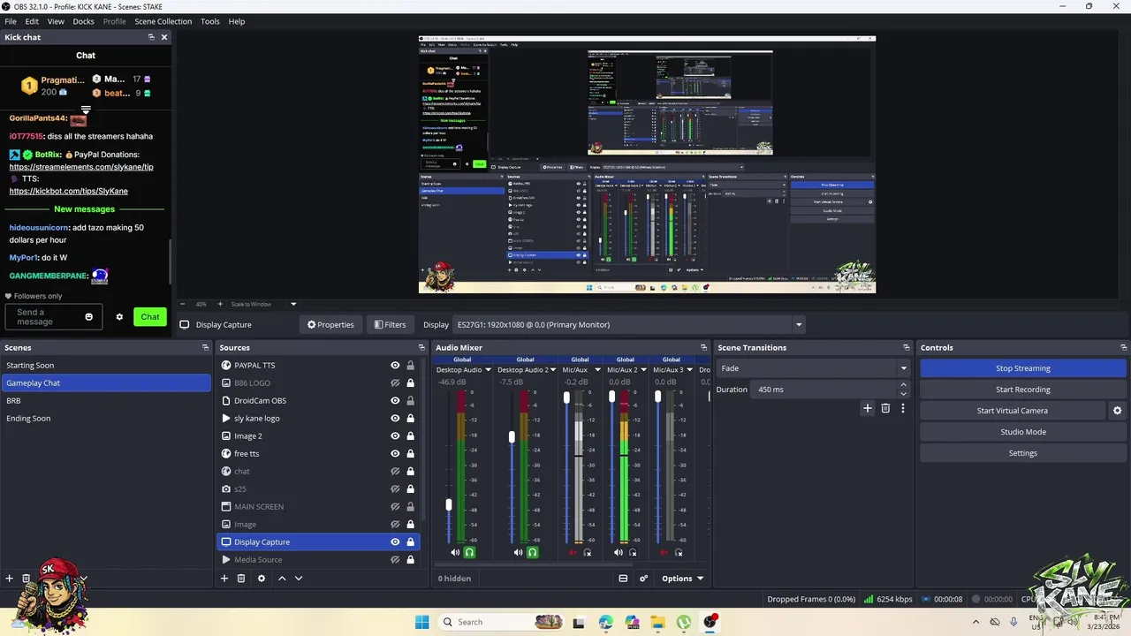
Task: Toggle monitoring headphones for Desktop Audio
Action: pyautogui.click(x=469, y=552)
